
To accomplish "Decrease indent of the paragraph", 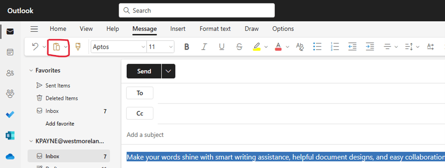I will tap(352, 47).
